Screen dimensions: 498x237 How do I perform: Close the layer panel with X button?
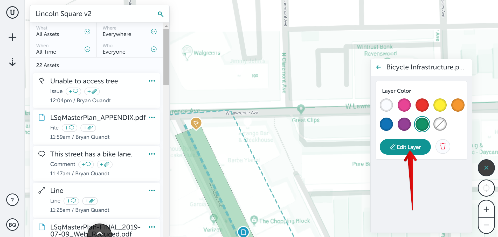point(486,168)
